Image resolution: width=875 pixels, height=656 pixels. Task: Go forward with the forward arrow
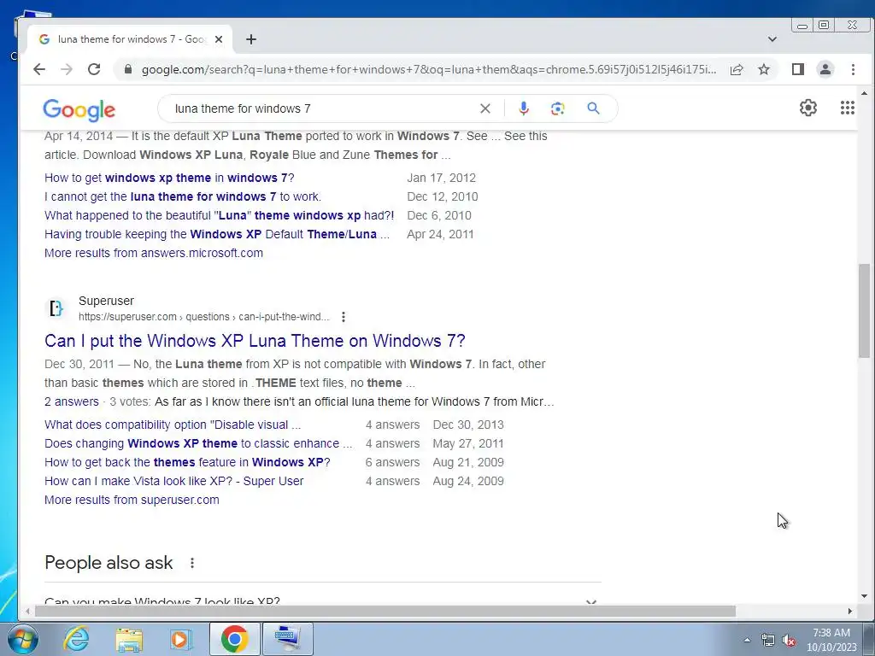(x=67, y=69)
